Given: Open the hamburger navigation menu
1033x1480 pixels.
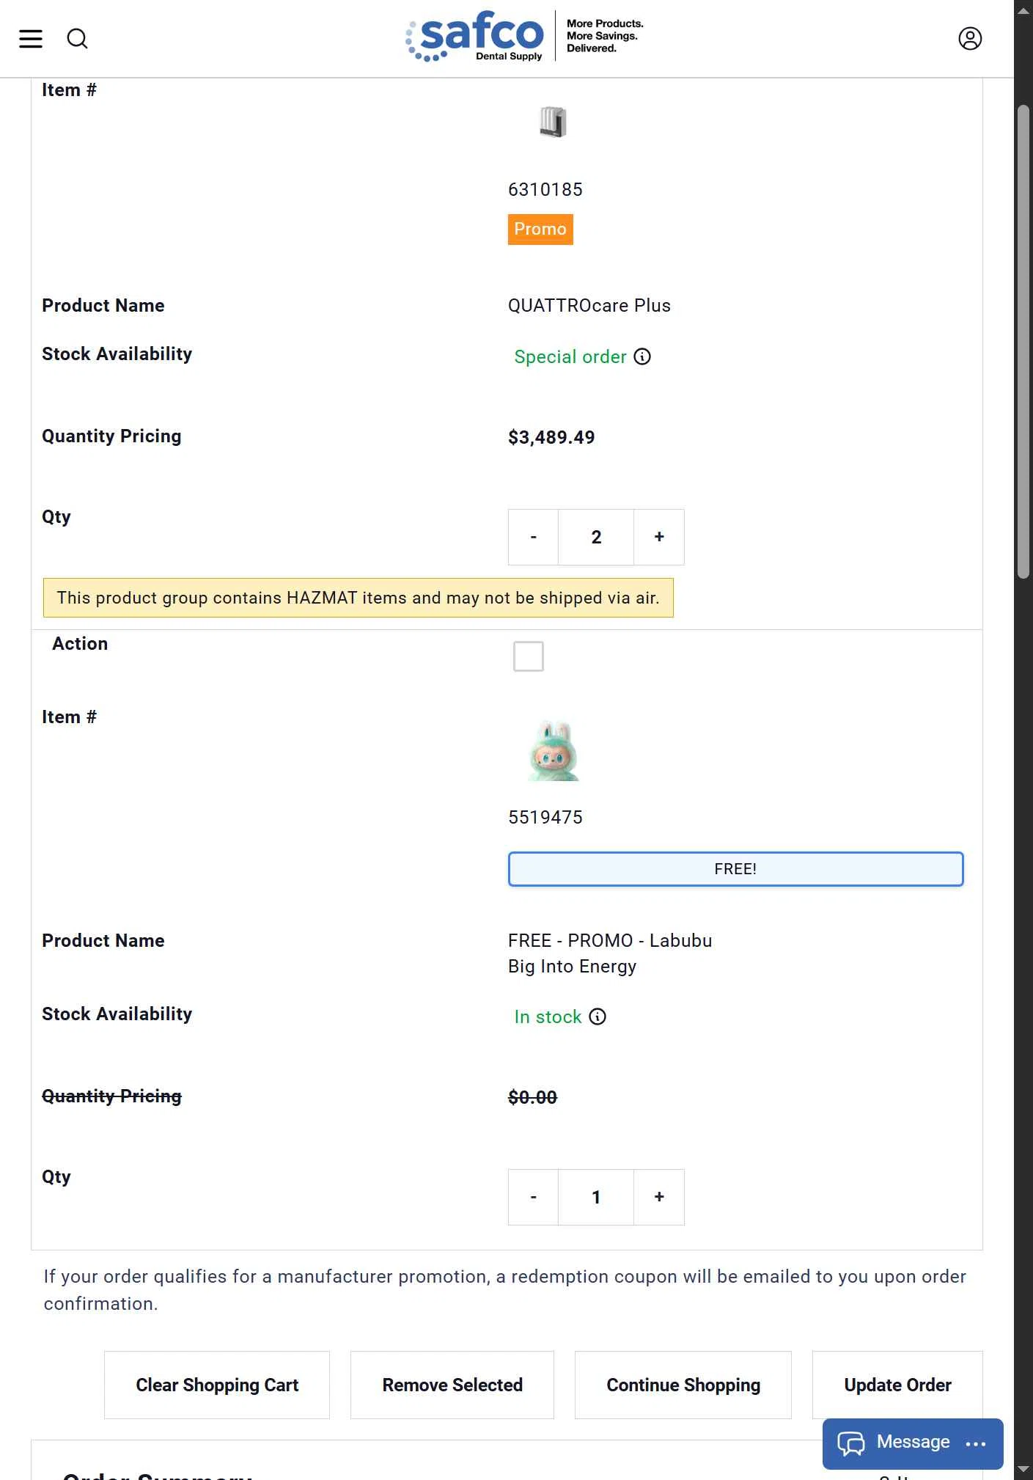Looking at the screenshot, I should coord(31,39).
